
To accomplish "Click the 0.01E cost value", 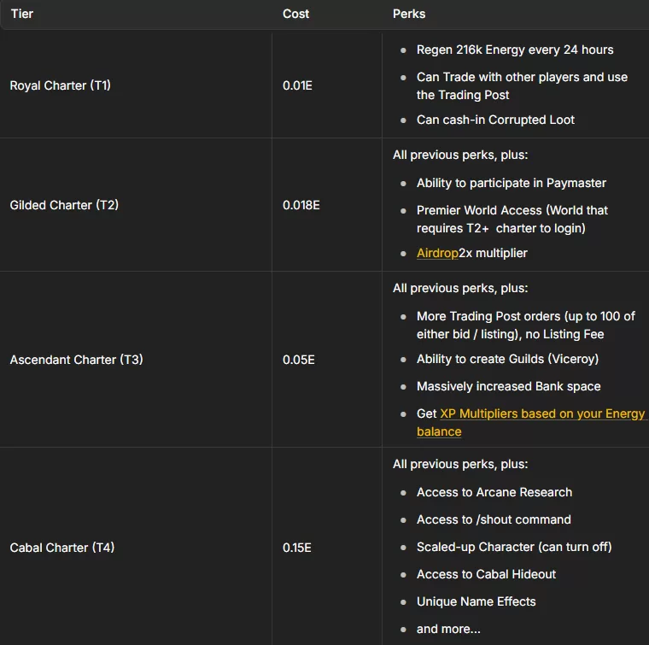I will [297, 85].
